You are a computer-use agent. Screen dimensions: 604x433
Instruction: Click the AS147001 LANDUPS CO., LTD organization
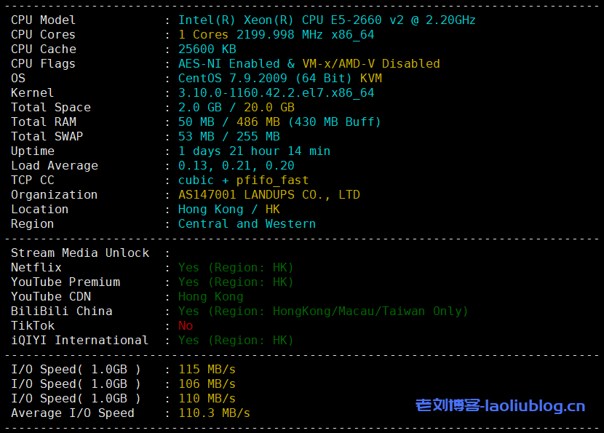(x=269, y=195)
